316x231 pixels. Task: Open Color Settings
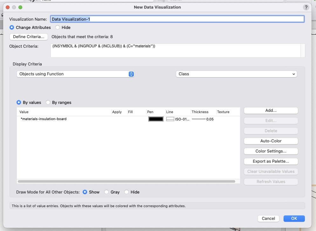click(271, 151)
